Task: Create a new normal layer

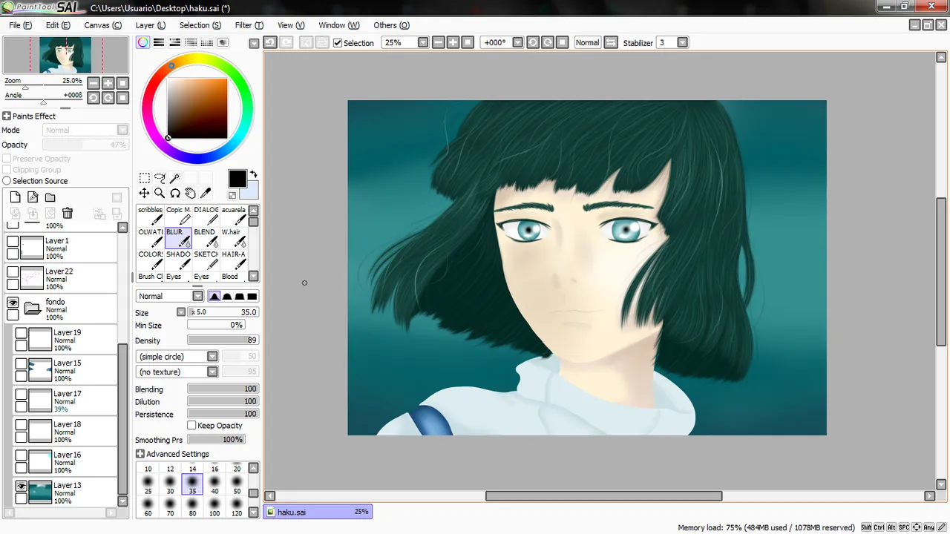Action: 15,197
